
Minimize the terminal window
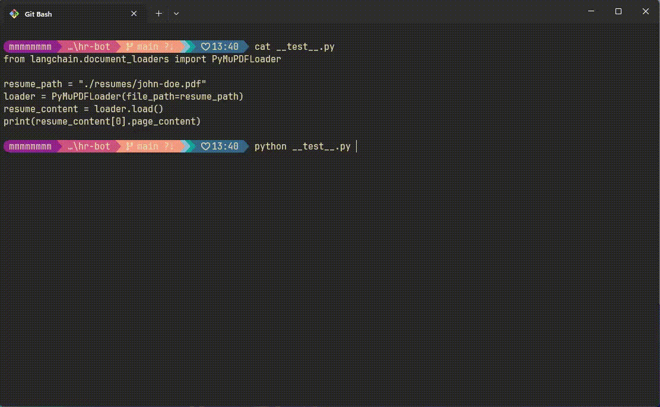pos(591,11)
